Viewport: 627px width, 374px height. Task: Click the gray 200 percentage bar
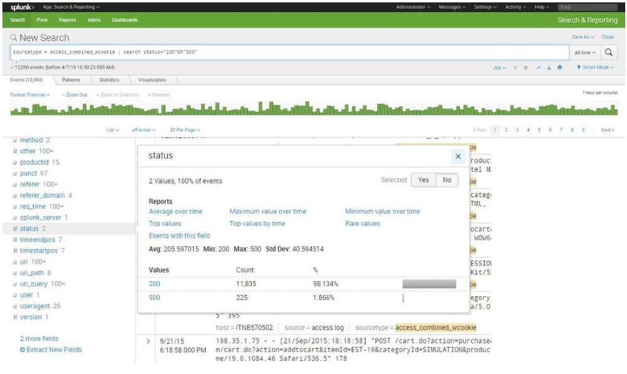click(429, 284)
